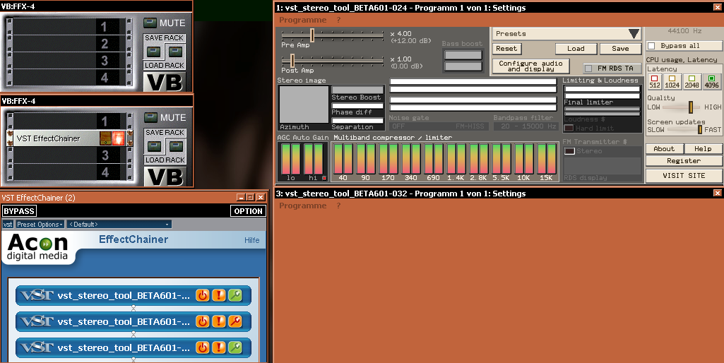724x363 pixels.
Task: Click connector node below second chain plugin
Action: [133, 333]
